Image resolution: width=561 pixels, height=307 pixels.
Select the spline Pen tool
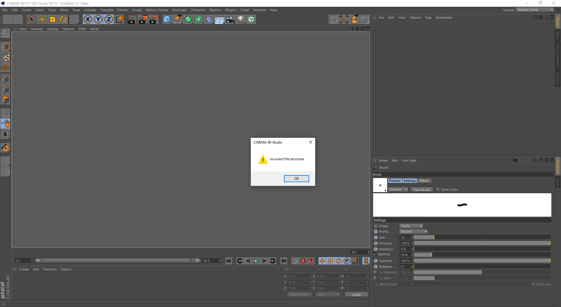pos(178,20)
